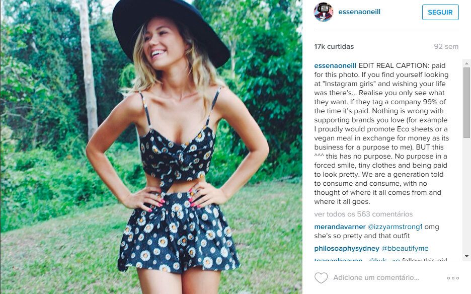The height and width of the screenshot is (294, 471).
Task: Click the post caption text block
Action: [381, 133]
